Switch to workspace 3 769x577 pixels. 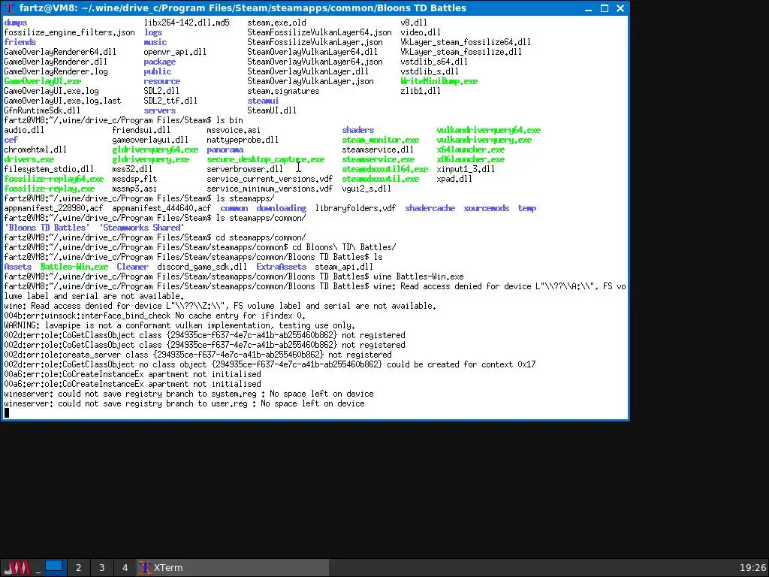[x=101, y=568]
